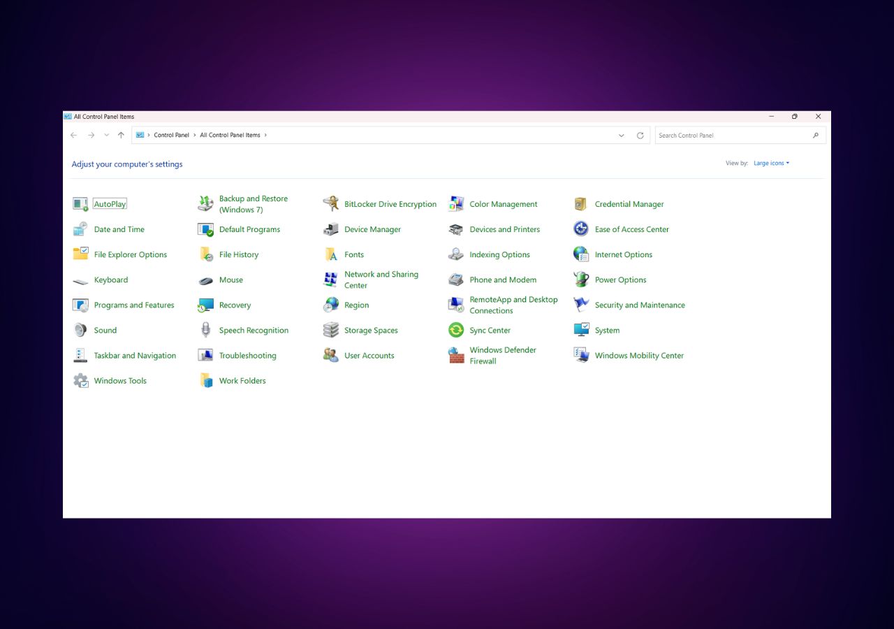Open the Credential Manager safe icon
Viewport: 894px width, 629px height.
(x=581, y=204)
